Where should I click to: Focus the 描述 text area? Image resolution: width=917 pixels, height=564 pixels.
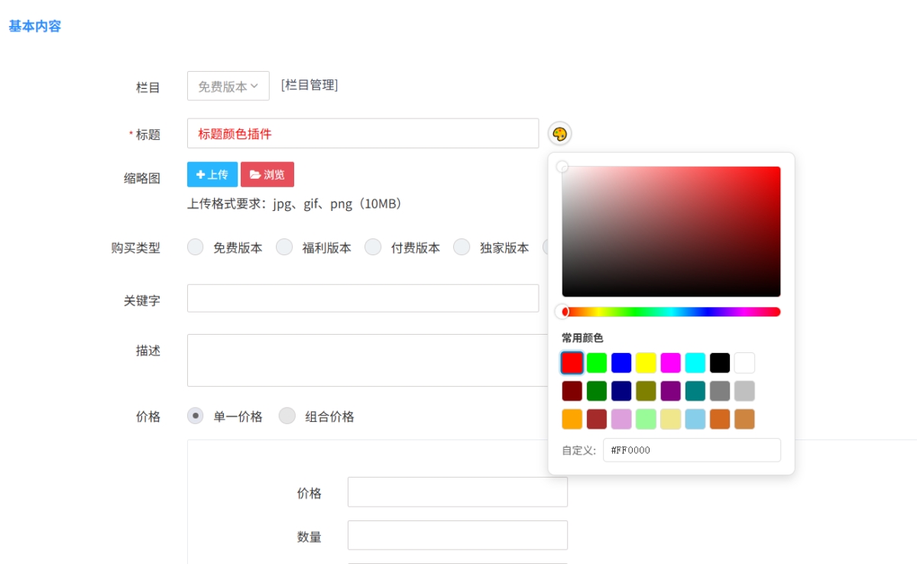click(368, 360)
